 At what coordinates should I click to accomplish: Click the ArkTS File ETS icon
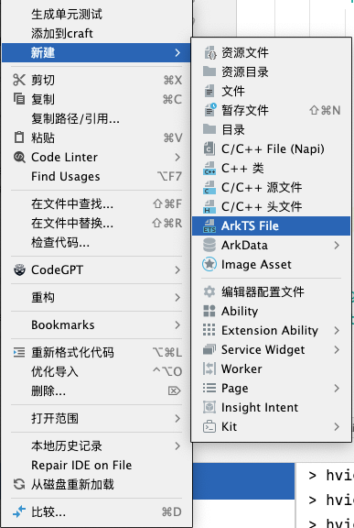click(x=209, y=225)
